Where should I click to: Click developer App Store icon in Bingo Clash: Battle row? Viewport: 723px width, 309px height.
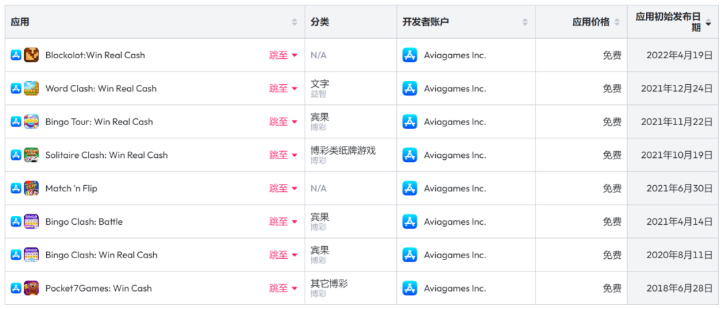410,221
